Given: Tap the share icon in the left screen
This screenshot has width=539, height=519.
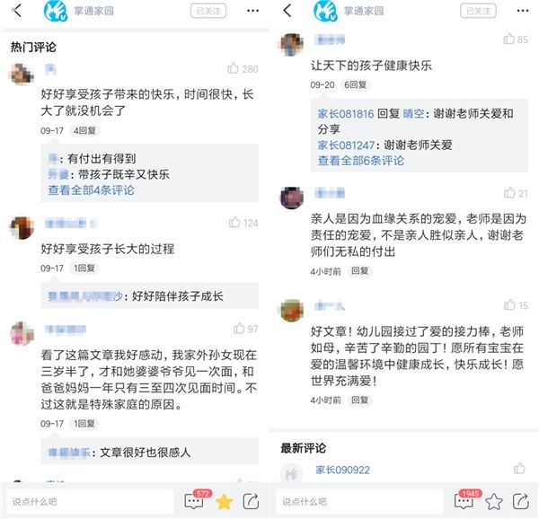Looking at the screenshot, I should (x=251, y=501).
